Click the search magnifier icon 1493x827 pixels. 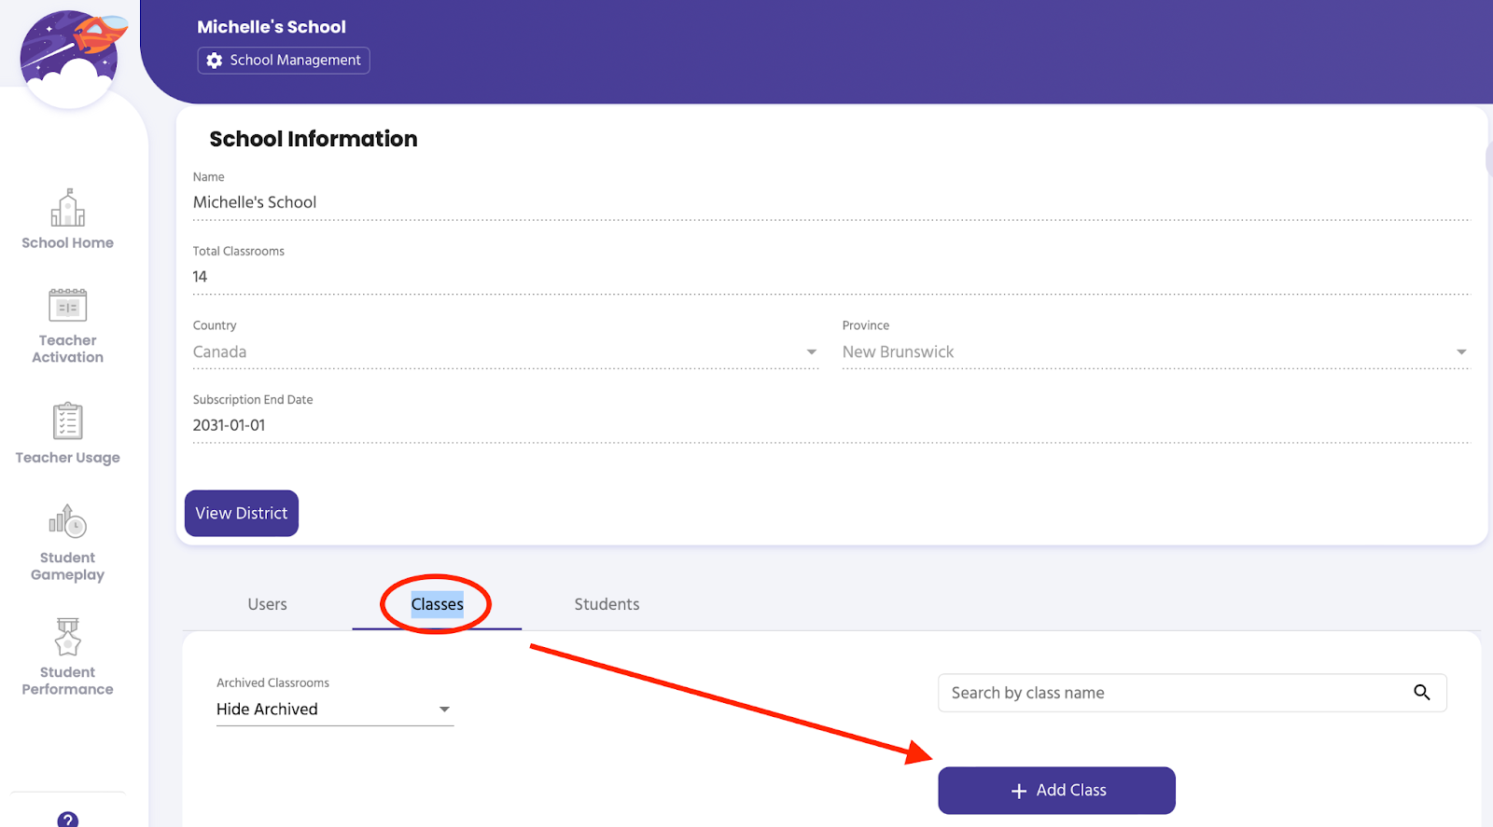click(1421, 693)
